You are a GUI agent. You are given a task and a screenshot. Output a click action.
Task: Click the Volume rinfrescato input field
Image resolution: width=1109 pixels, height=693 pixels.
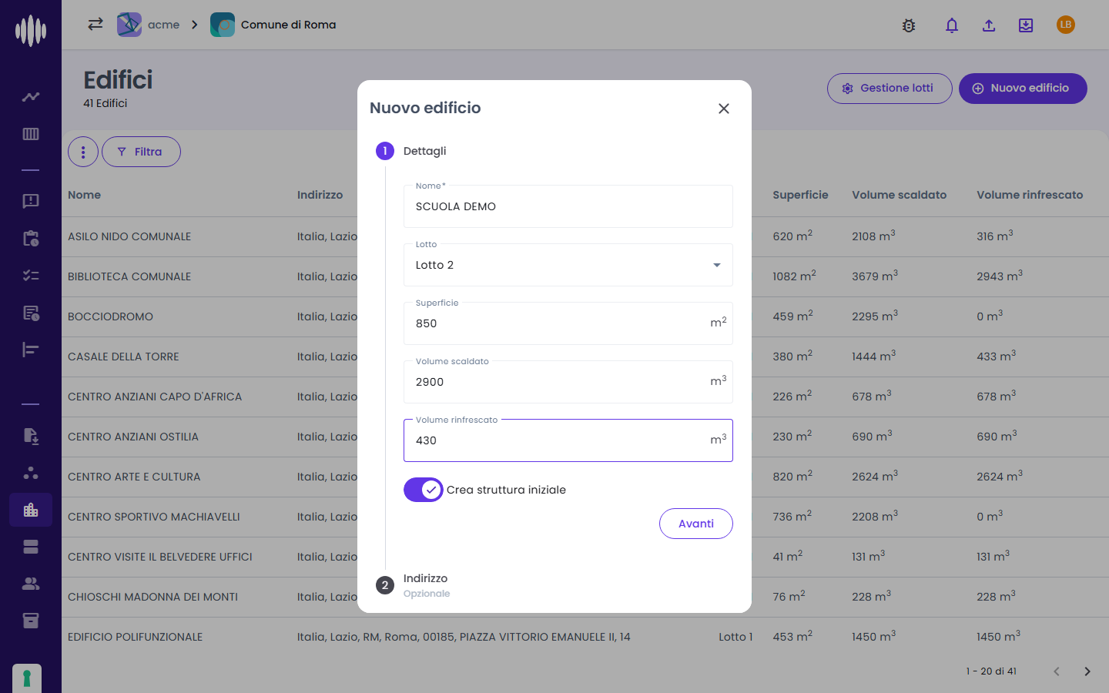point(568,440)
